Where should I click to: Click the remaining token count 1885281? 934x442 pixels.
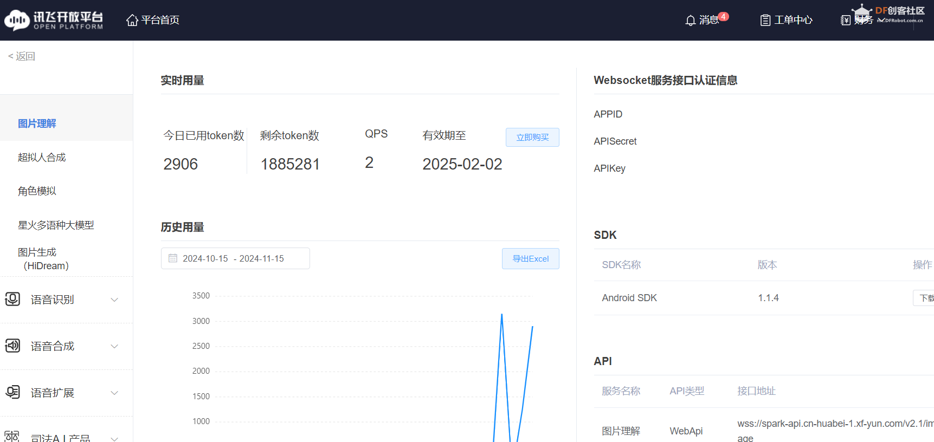tap(290, 164)
